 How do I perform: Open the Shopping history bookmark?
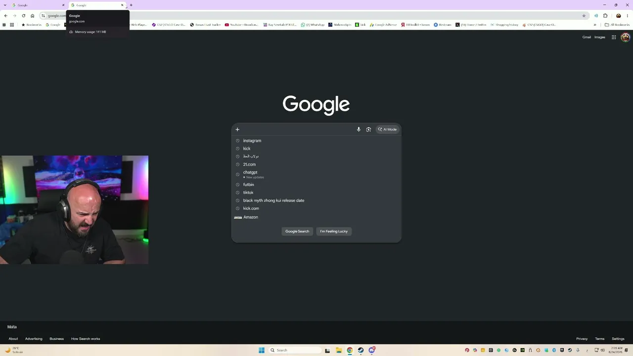pyautogui.click(x=504, y=25)
